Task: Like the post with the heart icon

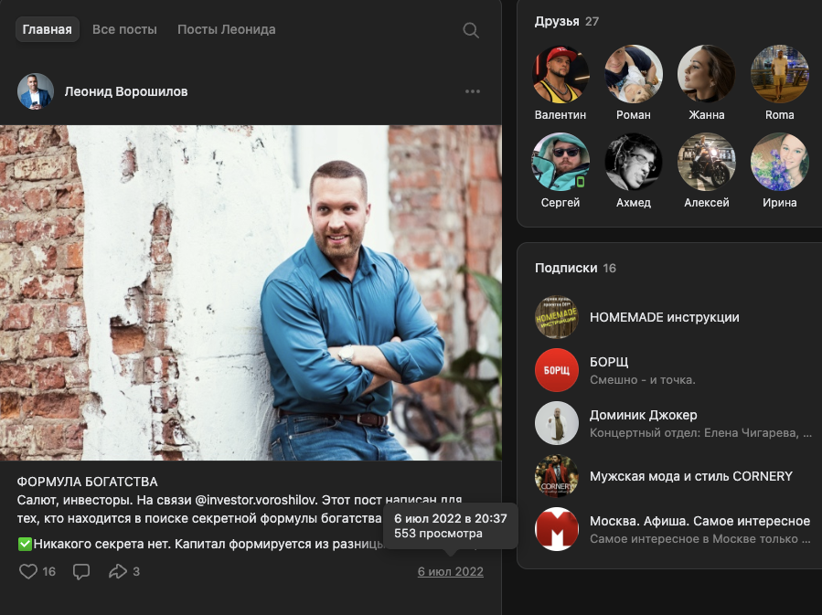Action: point(28,571)
